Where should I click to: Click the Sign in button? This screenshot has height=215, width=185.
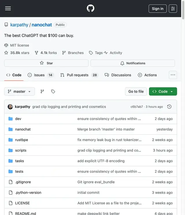click(x=158, y=8)
